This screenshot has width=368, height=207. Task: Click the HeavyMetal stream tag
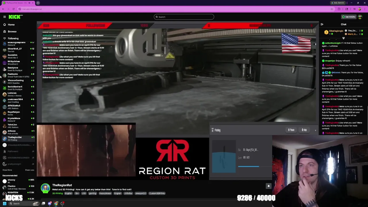point(105,193)
